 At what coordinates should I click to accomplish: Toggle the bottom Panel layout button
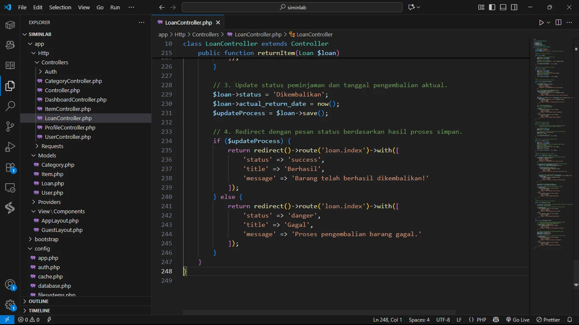(x=503, y=7)
